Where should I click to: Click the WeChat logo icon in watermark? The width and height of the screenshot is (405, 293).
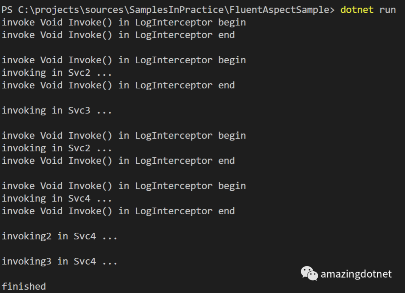coord(309,274)
